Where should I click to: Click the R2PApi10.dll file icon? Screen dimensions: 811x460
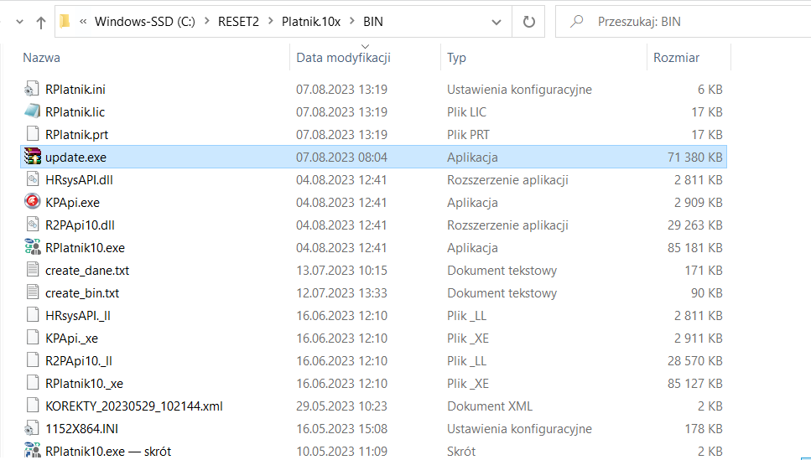pyautogui.click(x=32, y=225)
